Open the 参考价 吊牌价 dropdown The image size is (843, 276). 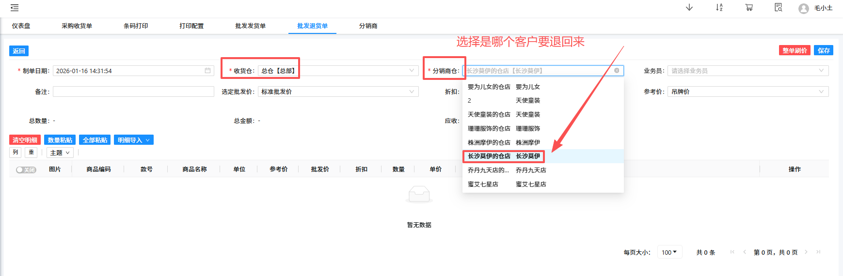click(x=748, y=92)
